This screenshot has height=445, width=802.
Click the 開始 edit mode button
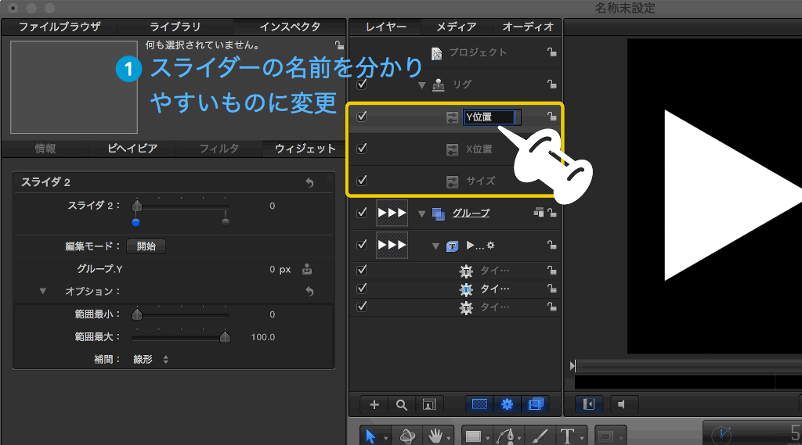(x=146, y=246)
